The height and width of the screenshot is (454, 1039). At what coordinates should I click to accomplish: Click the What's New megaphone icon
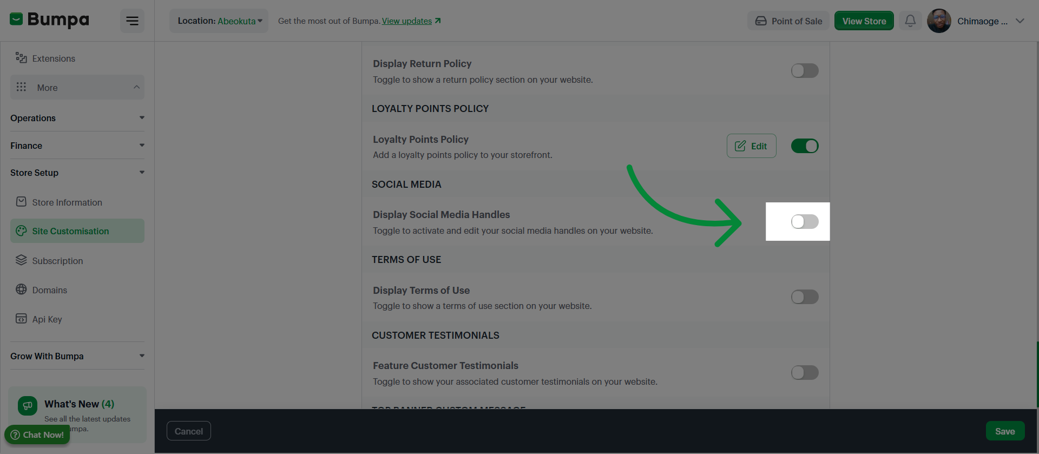click(28, 406)
